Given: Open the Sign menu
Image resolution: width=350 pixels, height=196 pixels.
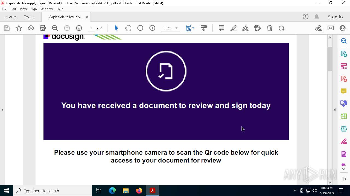Looking at the screenshot, I should click(34, 9).
